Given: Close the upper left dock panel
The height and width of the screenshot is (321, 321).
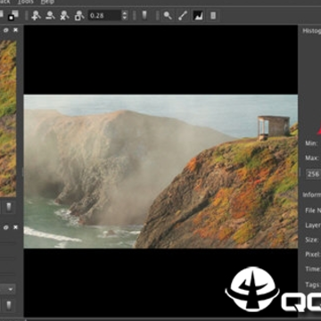Looking at the screenshot, I should (x=16, y=30).
